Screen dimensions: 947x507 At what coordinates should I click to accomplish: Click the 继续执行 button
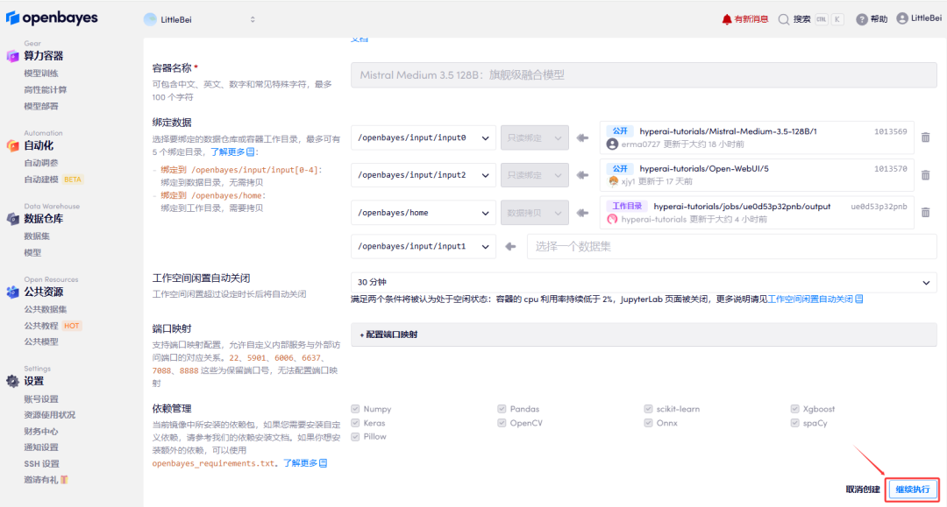click(913, 489)
